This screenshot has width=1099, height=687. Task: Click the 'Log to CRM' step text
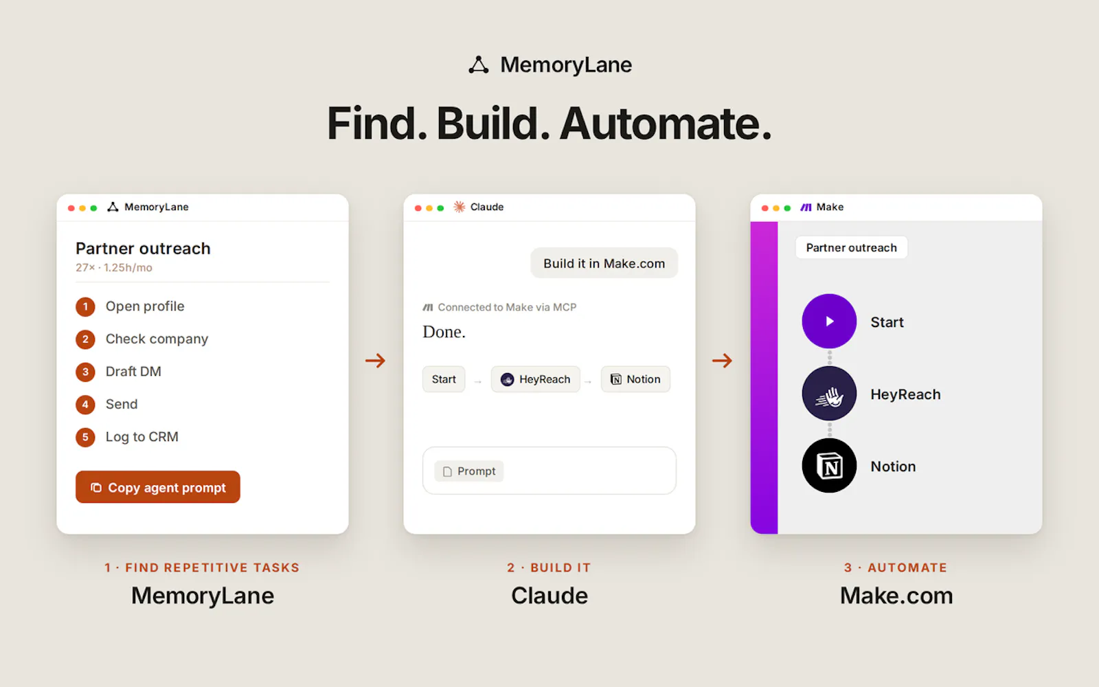click(142, 437)
